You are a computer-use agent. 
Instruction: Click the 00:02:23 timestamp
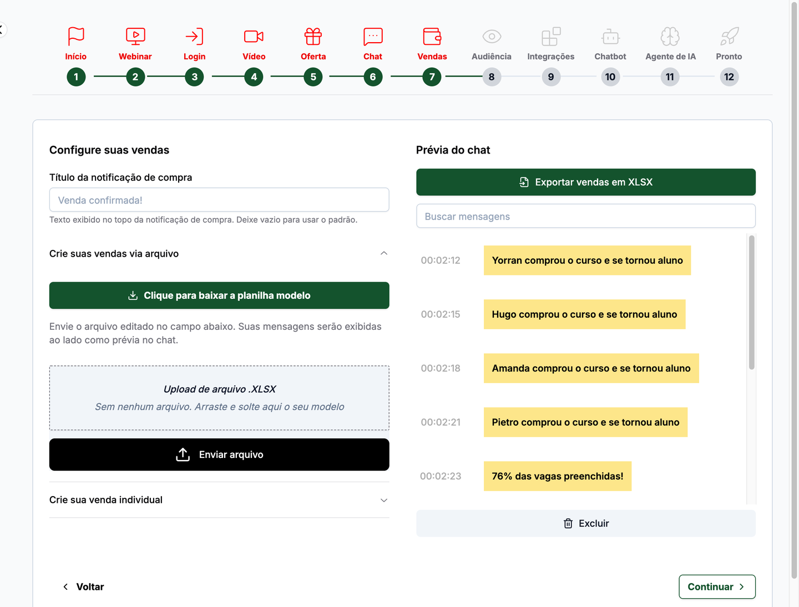tap(441, 476)
